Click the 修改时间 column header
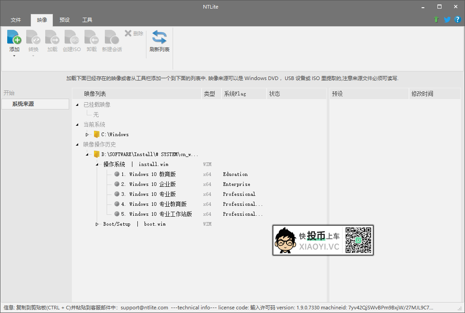 click(x=435, y=94)
